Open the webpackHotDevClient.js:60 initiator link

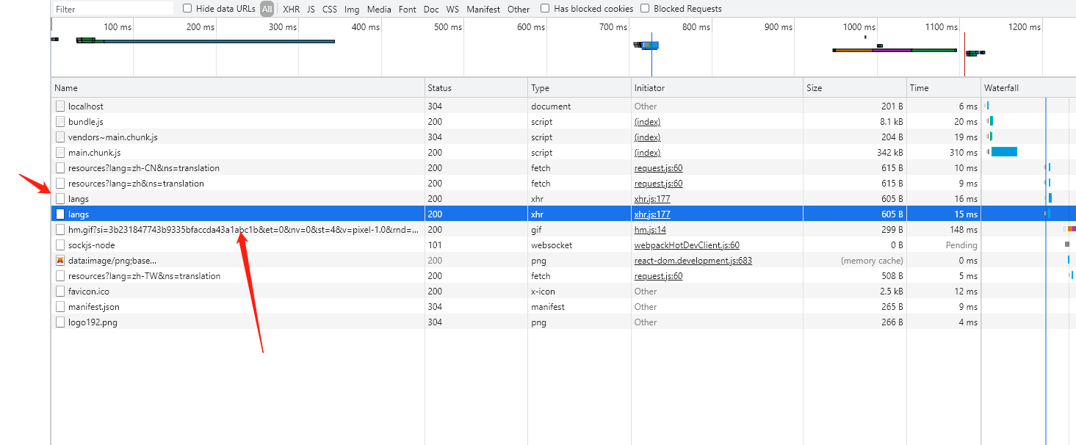coord(687,245)
